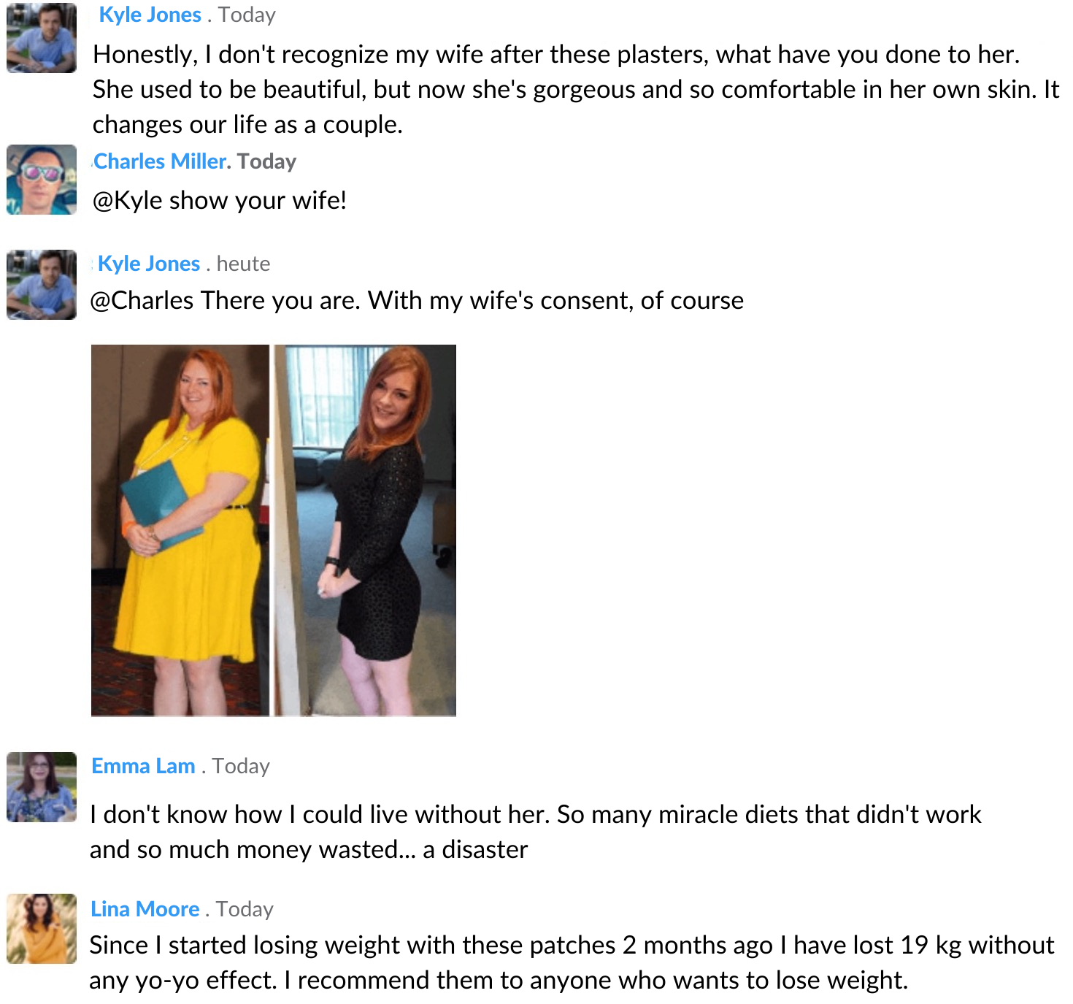
Task: Click Kyle Jones's avatar beside the plasters comment
Action: (42, 38)
